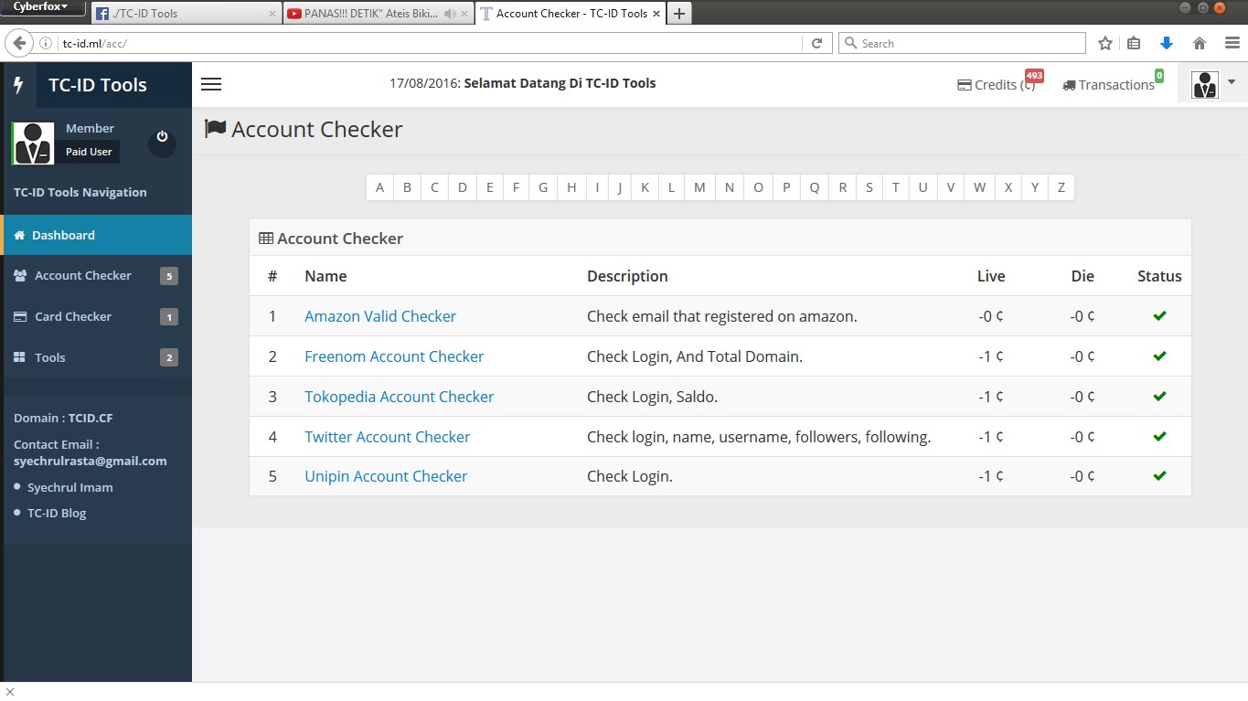Bookmark this page with star icon
Image resolution: width=1248 pixels, height=701 pixels.
pos(1105,43)
